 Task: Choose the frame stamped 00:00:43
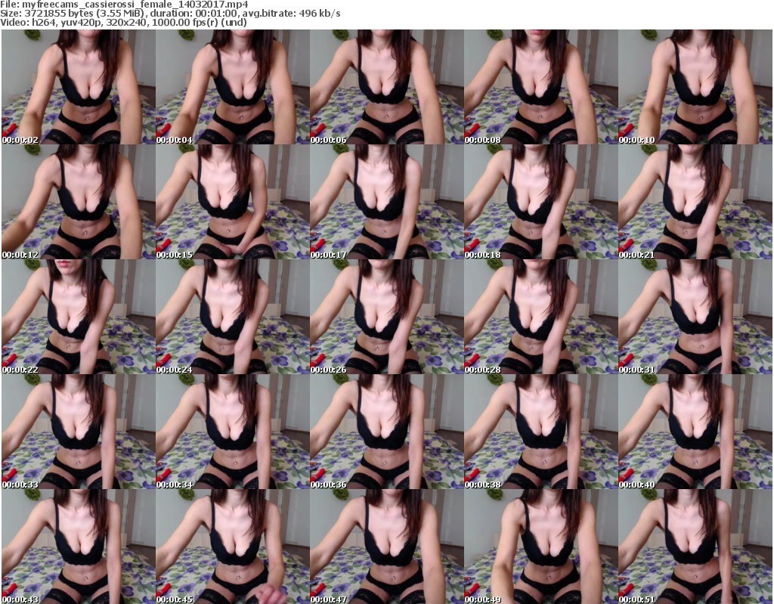[x=78, y=547]
